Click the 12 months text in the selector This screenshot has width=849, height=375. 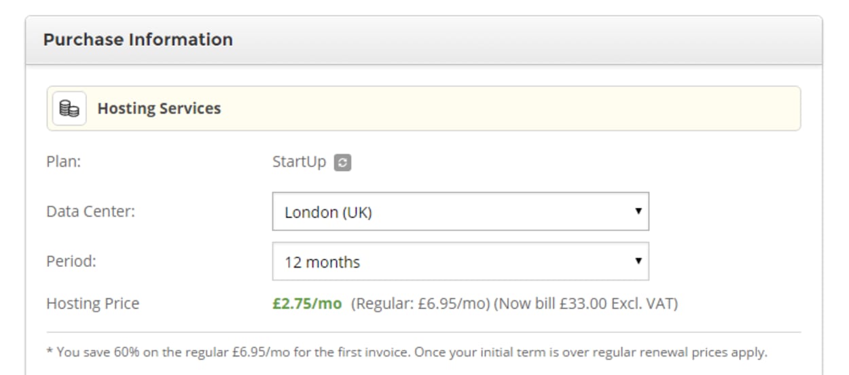(x=322, y=262)
